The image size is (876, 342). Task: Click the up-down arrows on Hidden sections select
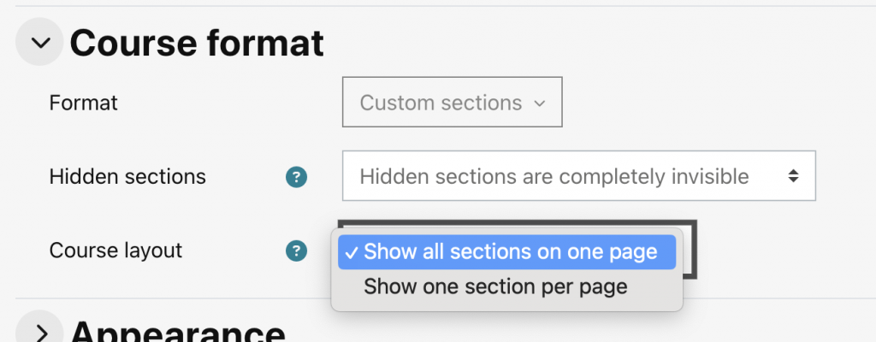(793, 176)
